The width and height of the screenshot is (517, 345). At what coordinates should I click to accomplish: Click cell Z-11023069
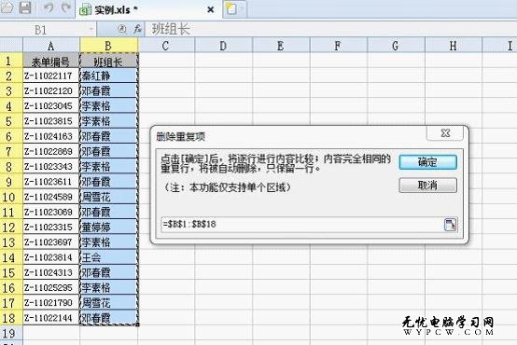tap(51, 212)
